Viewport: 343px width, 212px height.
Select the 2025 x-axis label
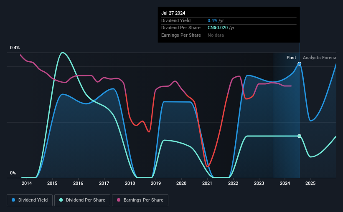point(310,183)
